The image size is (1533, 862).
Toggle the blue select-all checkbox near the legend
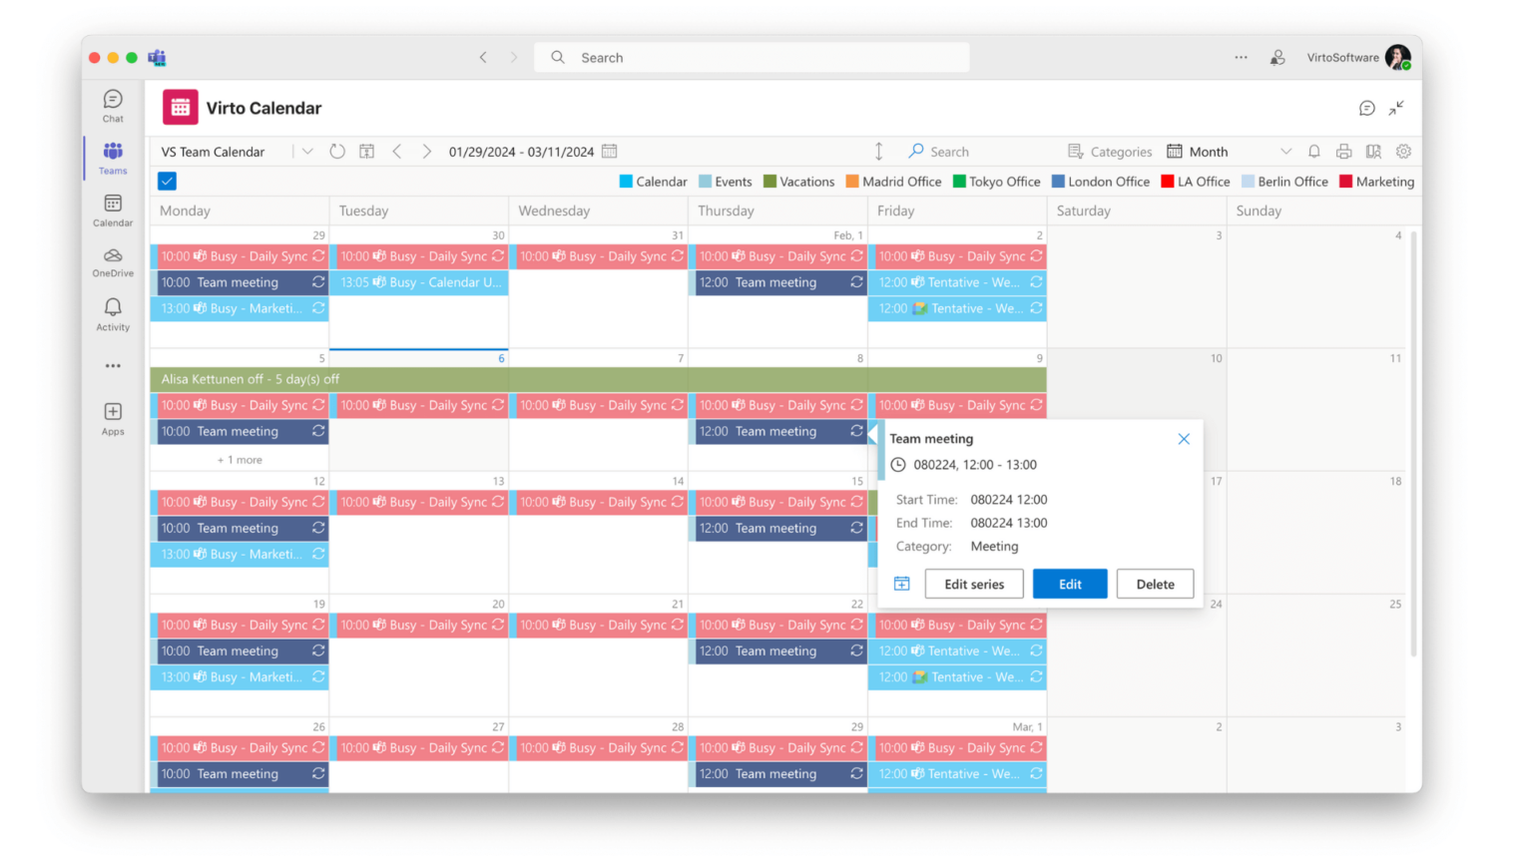click(167, 181)
